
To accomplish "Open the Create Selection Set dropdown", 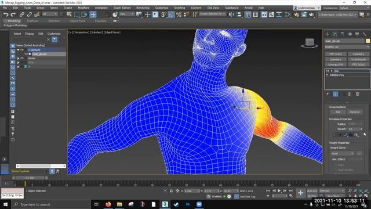I will pyautogui.click(x=213, y=14).
